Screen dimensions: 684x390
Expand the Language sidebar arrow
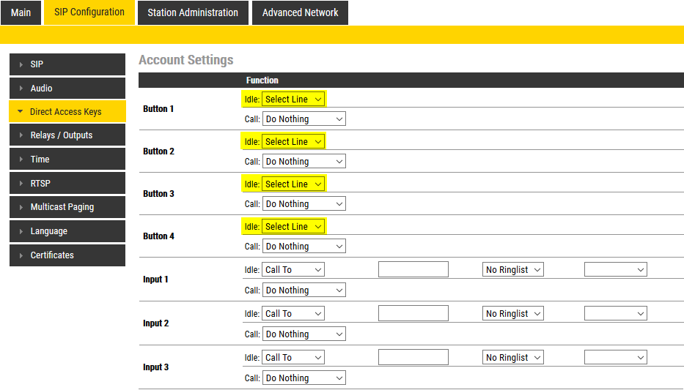(21, 231)
